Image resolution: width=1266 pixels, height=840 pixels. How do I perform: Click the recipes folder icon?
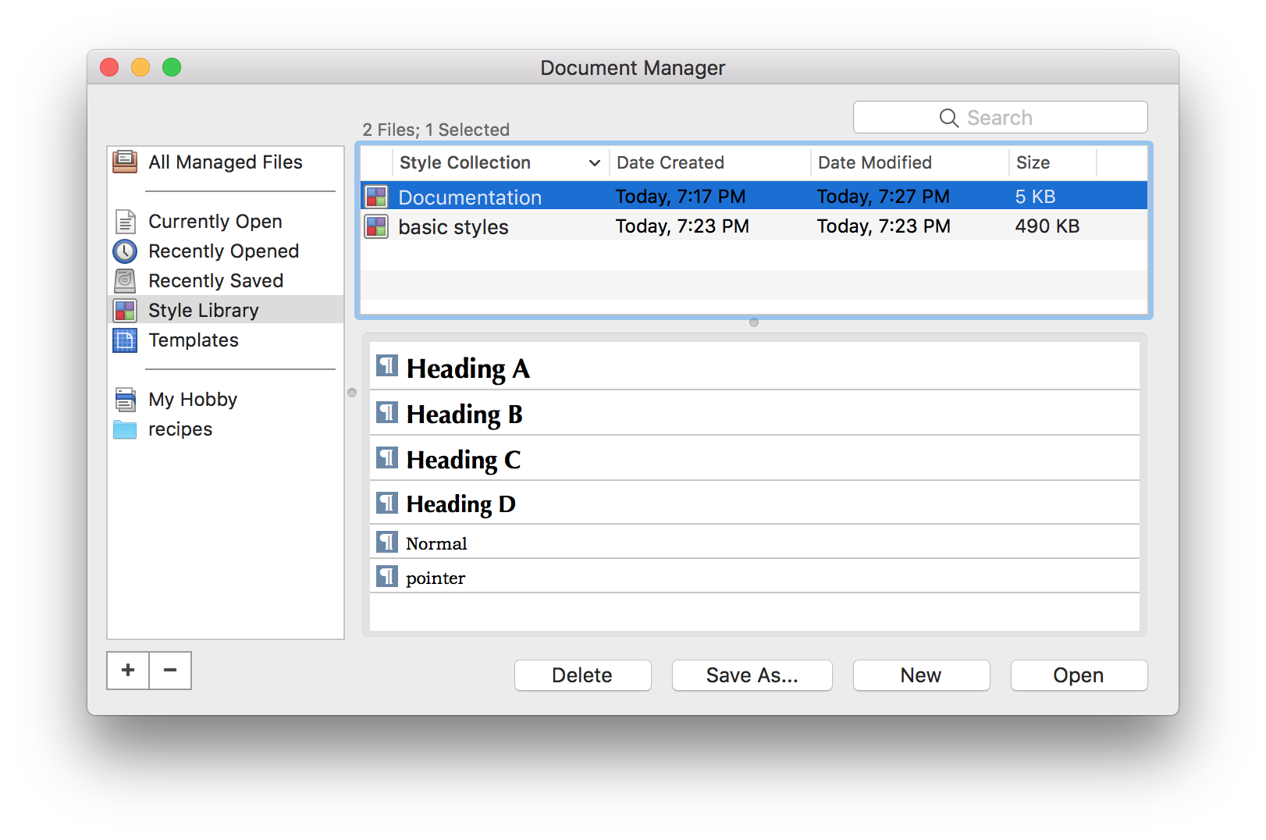125,429
